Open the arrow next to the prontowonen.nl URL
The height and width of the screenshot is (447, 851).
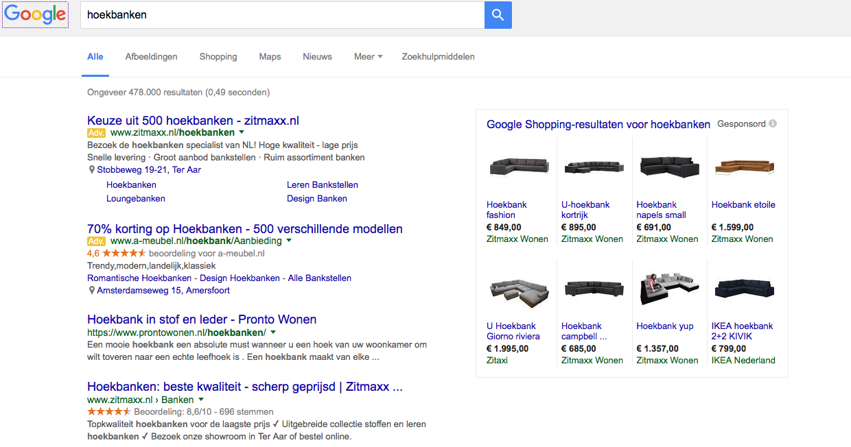tap(272, 332)
